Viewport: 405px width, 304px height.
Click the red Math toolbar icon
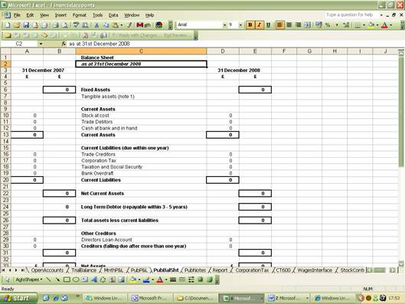(143, 25)
